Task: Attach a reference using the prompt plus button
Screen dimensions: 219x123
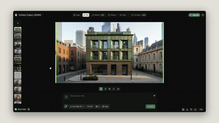Action: [66, 97]
